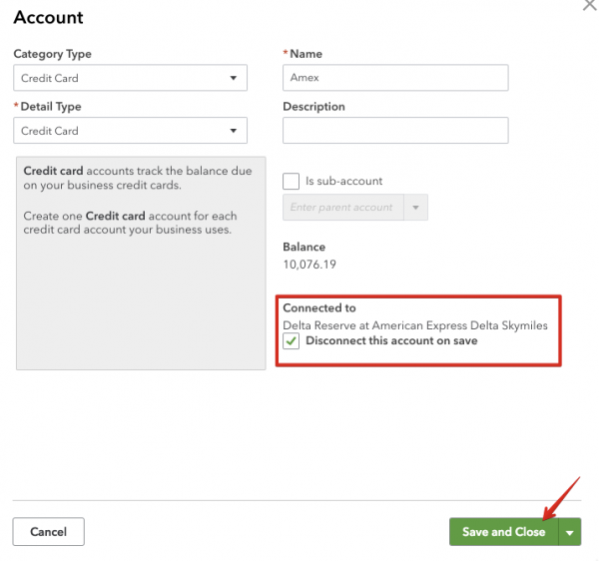Image resolution: width=599 pixels, height=561 pixels.
Task: Uncheck Disconnect this account on save
Action: [292, 341]
